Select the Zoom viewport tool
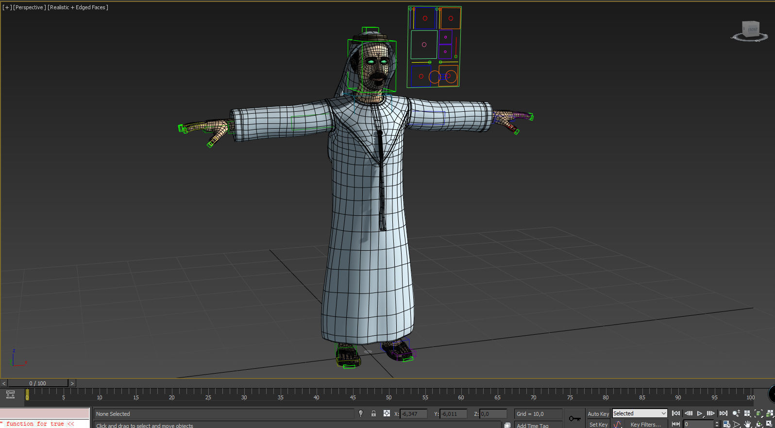The width and height of the screenshot is (775, 428). 736,413
